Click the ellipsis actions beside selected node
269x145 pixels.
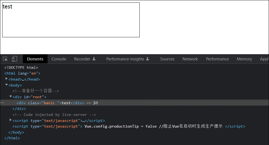[2, 103]
